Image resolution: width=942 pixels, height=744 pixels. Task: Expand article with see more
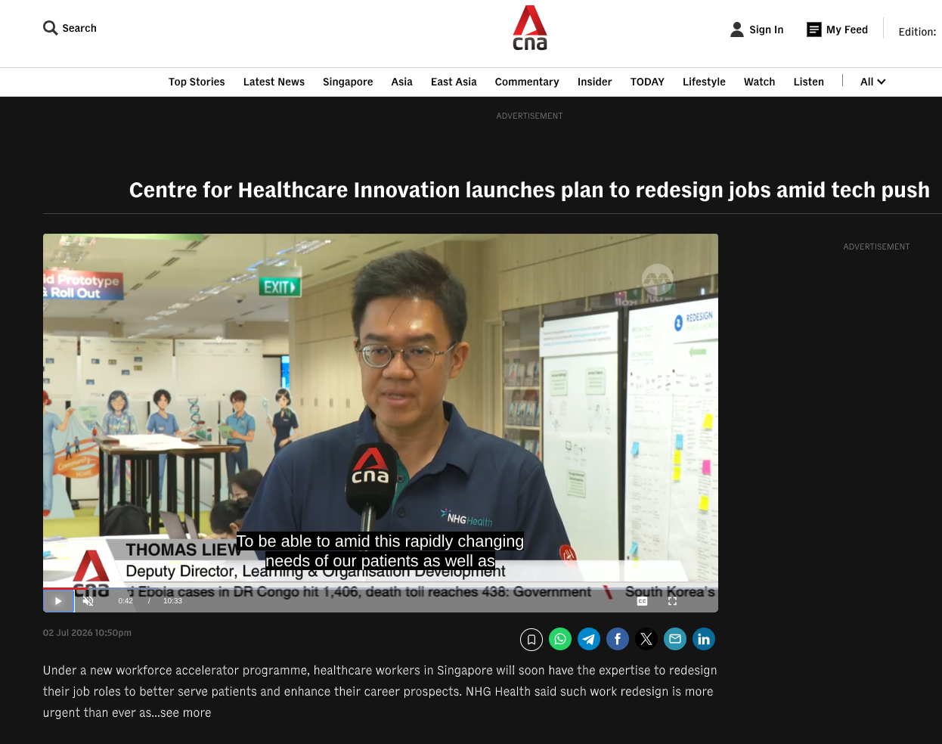point(185,712)
